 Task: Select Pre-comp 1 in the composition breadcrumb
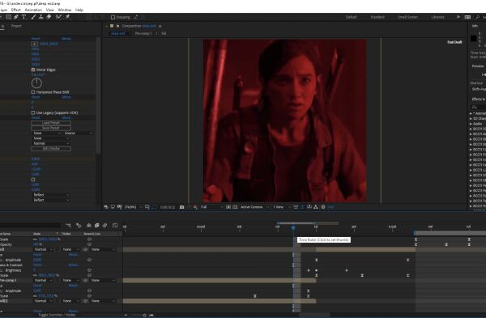coord(143,33)
